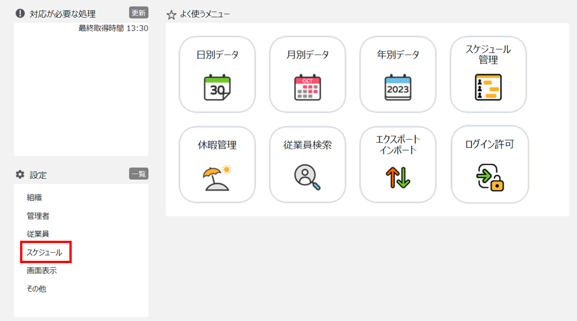The image size is (577, 321).
Task: Open ログイン許可 padlock icon
Action: [x=490, y=178]
